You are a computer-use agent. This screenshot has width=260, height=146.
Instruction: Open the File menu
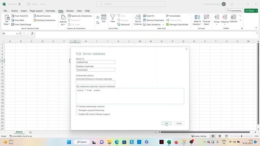(x=5, y=11)
